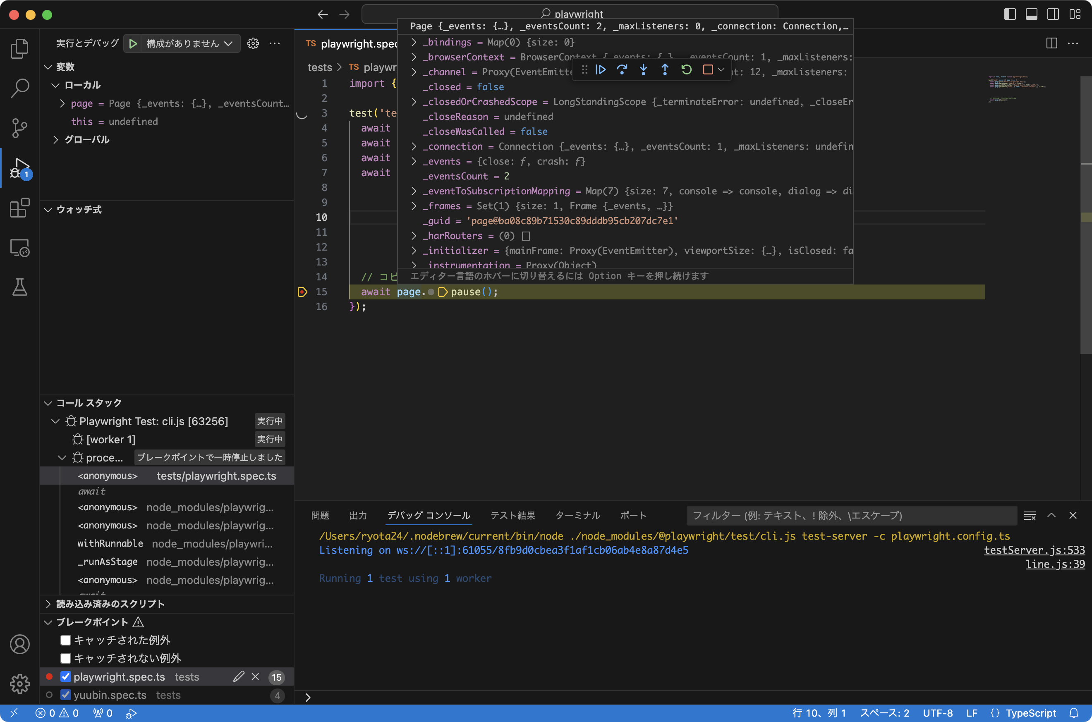Switch to the ターミナル panel tab
The width and height of the screenshot is (1092, 722).
(x=577, y=515)
